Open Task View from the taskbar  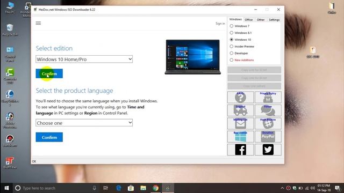coord(105,188)
